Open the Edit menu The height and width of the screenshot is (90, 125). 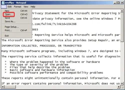pyautogui.click(x=10, y=7)
